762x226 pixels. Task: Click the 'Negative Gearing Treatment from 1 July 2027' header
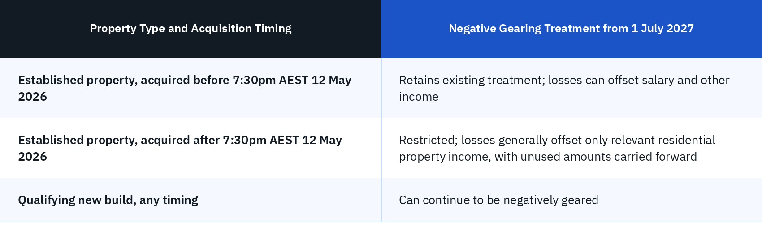[571, 29]
